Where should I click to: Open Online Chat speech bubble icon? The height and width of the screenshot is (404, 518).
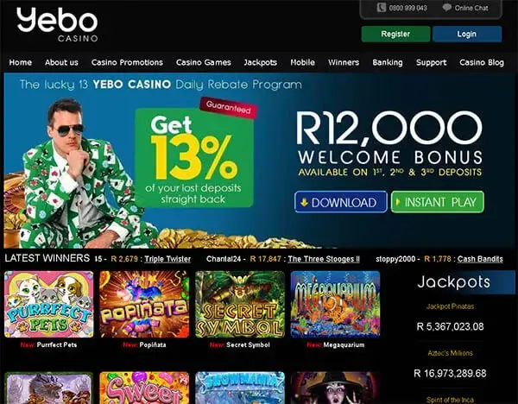[446, 8]
